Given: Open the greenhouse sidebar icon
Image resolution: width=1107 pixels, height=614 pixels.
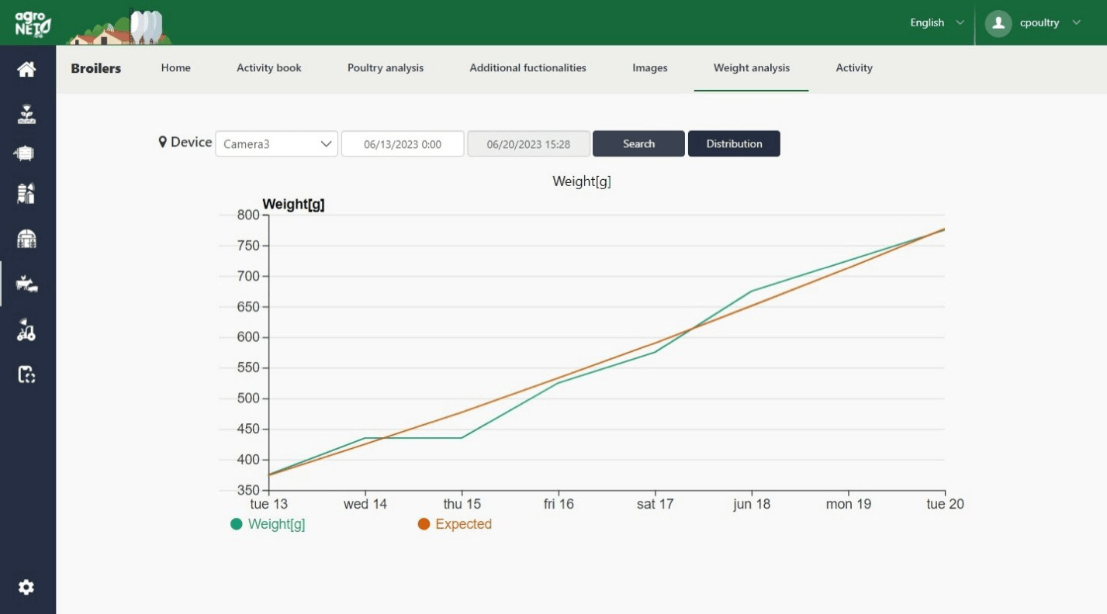Looking at the screenshot, I should [x=26, y=239].
